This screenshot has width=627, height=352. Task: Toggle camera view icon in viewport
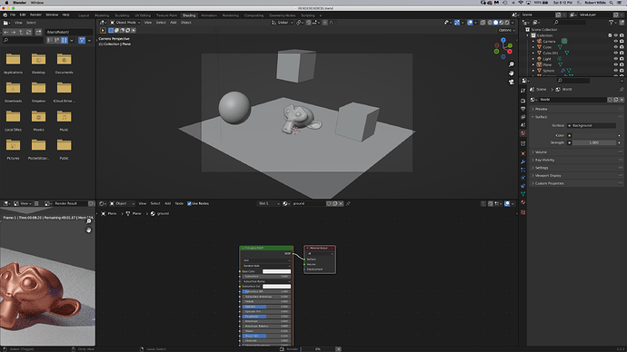[511, 82]
